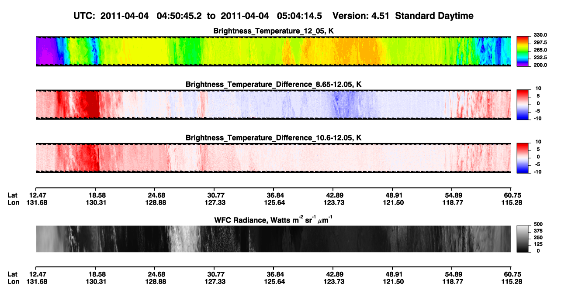Click the 330.0 colorbar tick label
The height and width of the screenshot is (291, 568).
point(540,35)
